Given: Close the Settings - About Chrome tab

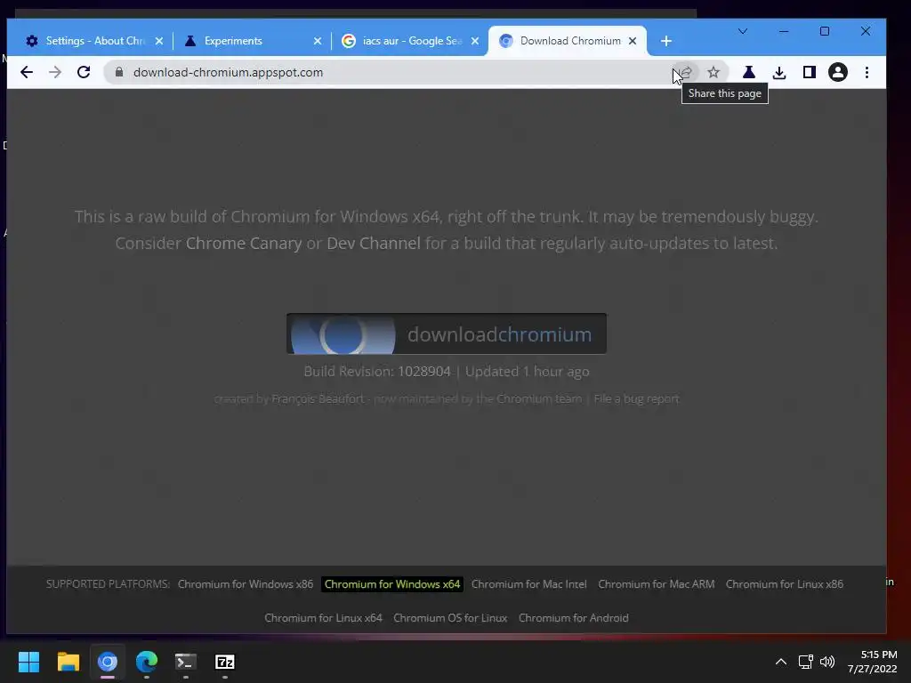Looking at the screenshot, I should click(159, 41).
